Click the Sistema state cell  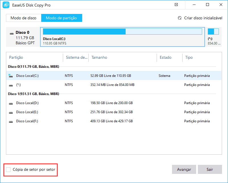[164, 76]
